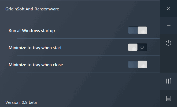Click the 'GridinSoft Anti-Ransomware' title text
Screen dimensions: 177x107
[32, 9]
